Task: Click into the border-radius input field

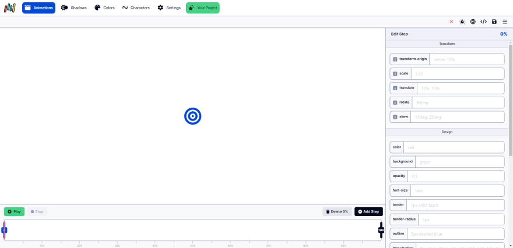Action: pyautogui.click(x=461, y=219)
